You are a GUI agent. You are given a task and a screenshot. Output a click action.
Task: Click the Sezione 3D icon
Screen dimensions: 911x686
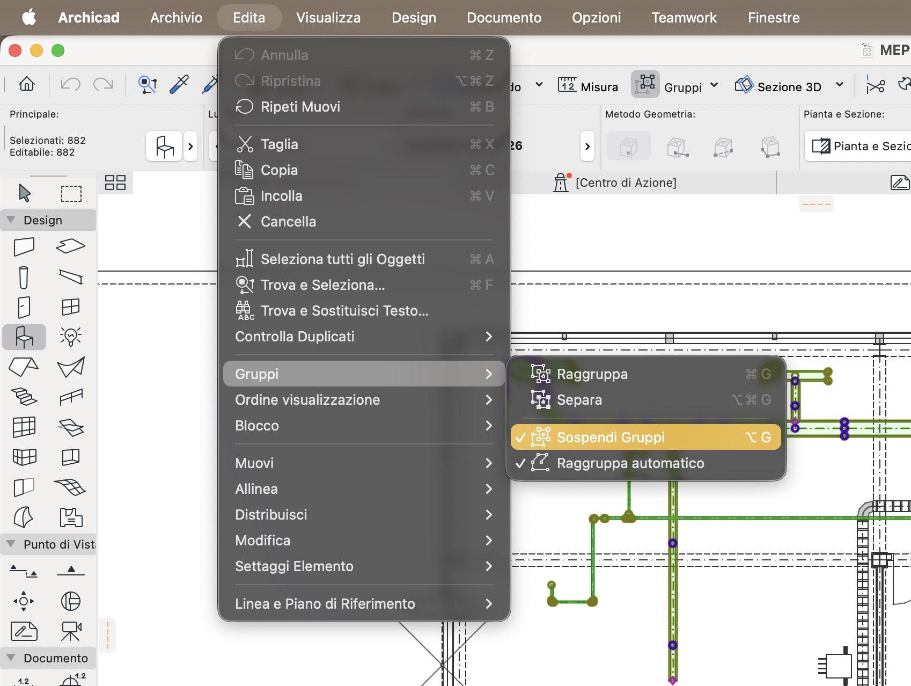click(x=744, y=85)
